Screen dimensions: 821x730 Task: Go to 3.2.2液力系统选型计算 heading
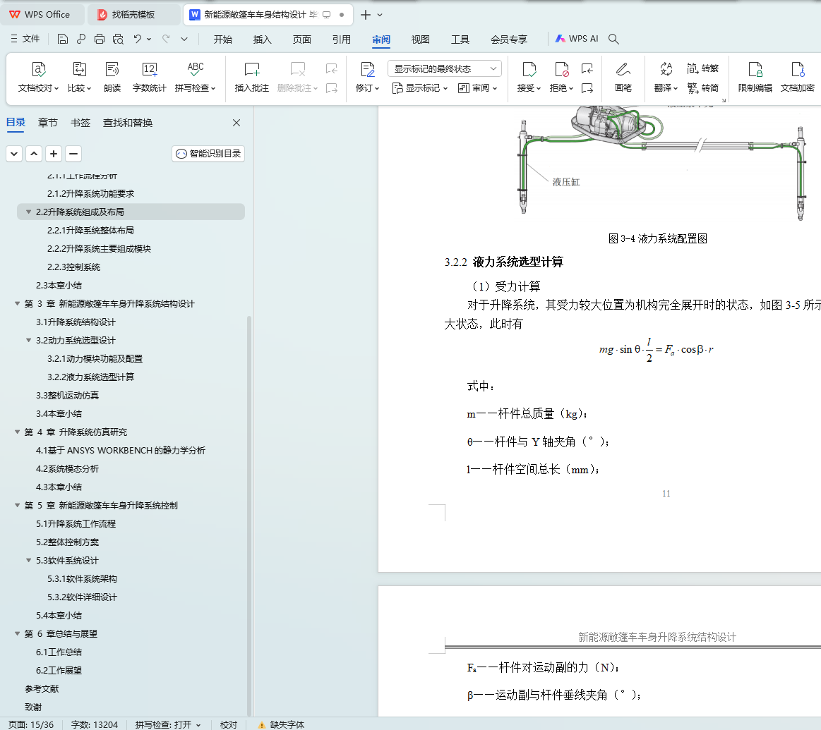coord(90,377)
